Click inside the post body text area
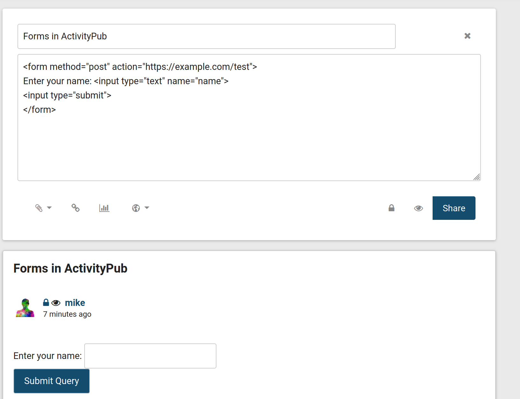The height and width of the screenshot is (399, 520). click(x=249, y=140)
